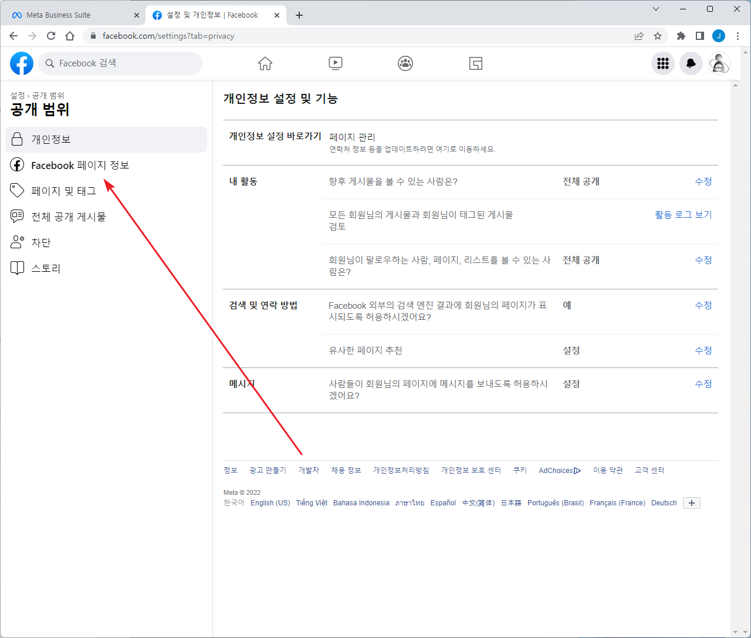Click the book icon beside 스토리

tap(18, 268)
